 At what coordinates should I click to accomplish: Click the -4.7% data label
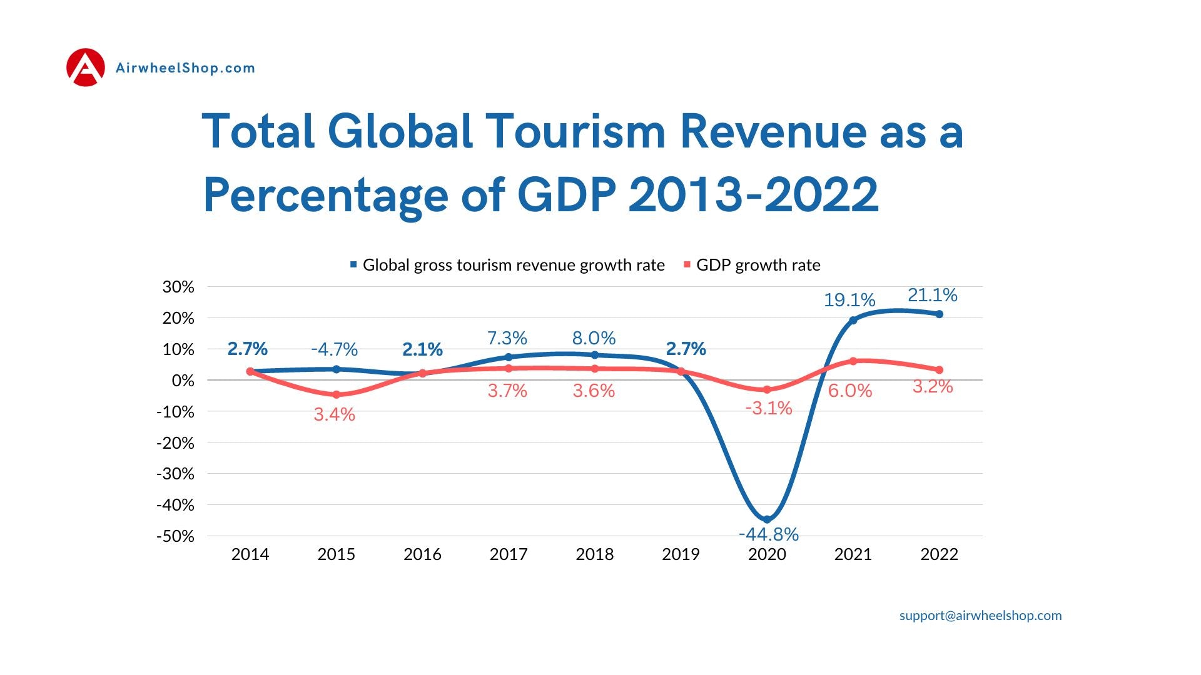[335, 349]
